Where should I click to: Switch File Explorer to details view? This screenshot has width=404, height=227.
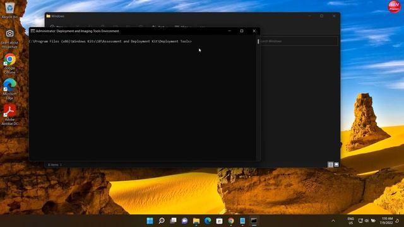pos(331,165)
